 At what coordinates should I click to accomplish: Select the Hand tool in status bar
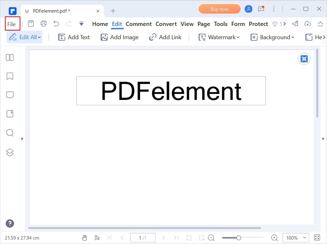(85, 237)
